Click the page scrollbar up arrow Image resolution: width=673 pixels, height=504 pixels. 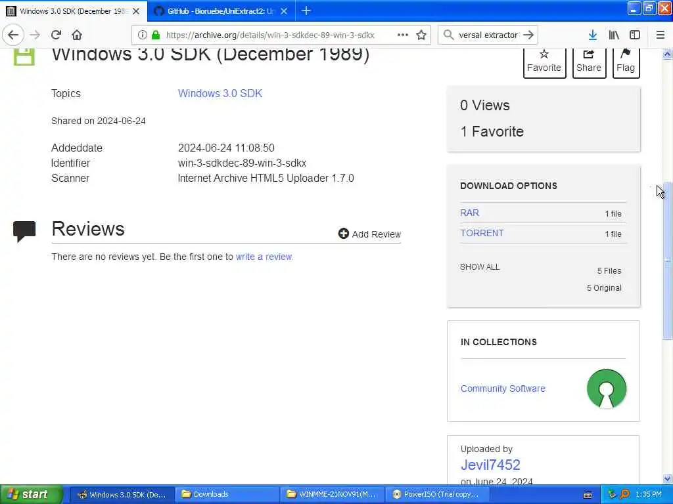667,54
